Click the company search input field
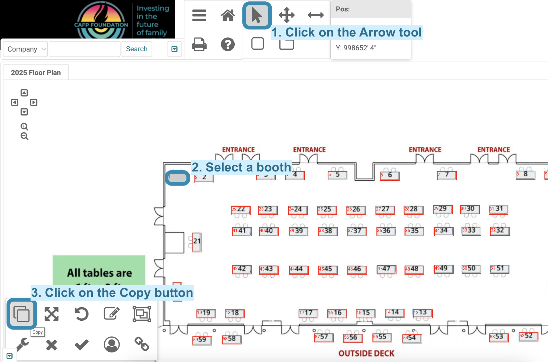Screen dimensions: 548x362 pyautogui.click(x=84, y=49)
